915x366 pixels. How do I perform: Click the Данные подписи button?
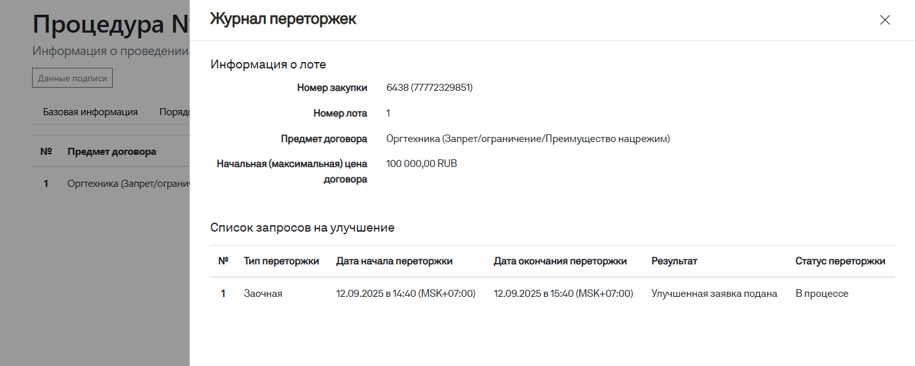[x=72, y=78]
